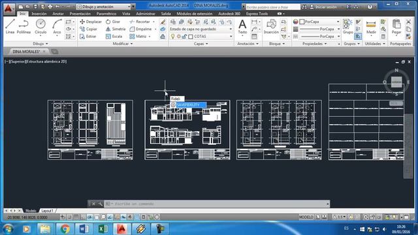418x235 pixels.
Task: Close the DINA MORALES drawing tab
Action: pos(44,52)
